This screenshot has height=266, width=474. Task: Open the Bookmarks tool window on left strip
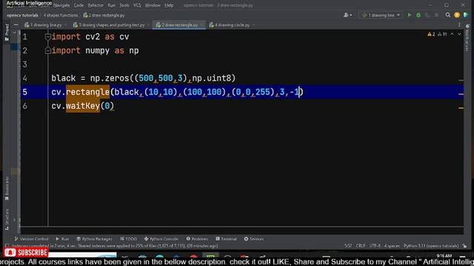pos(7,188)
